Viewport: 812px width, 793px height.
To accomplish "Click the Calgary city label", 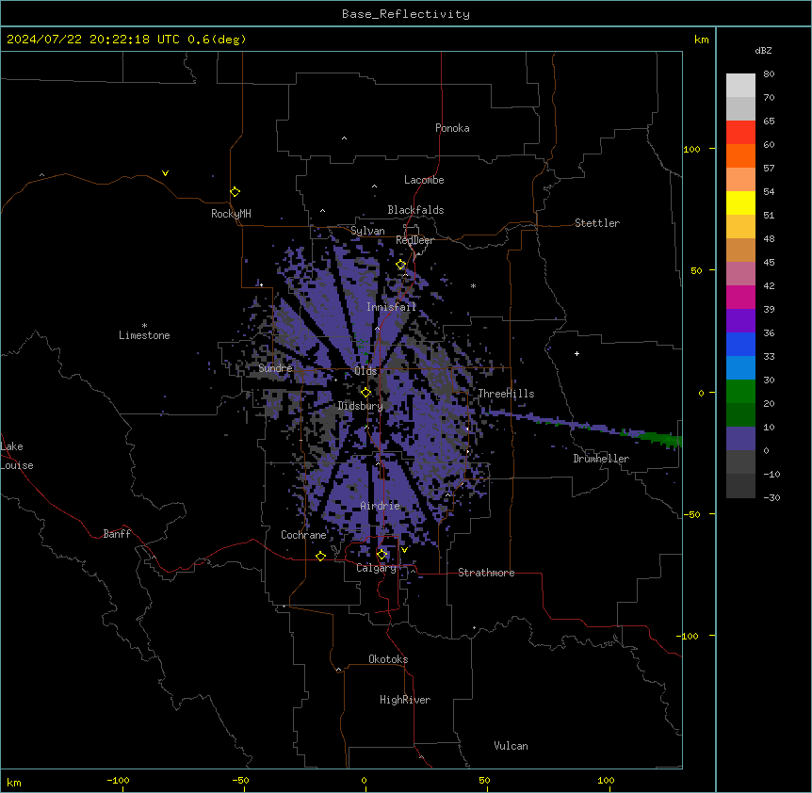I will point(377,568).
